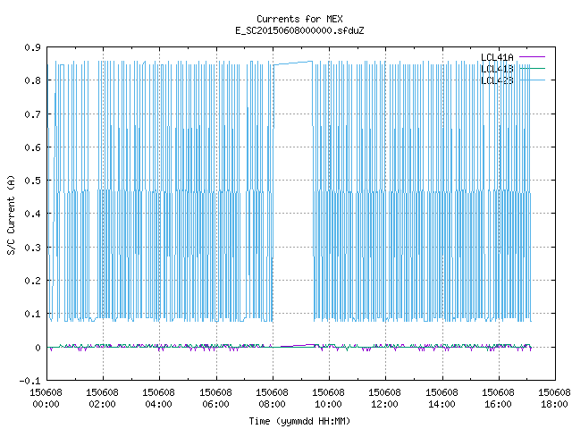Click the LCL42B legend label
Image resolution: width=572 pixels, height=429 pixels.
click(497, 80)
